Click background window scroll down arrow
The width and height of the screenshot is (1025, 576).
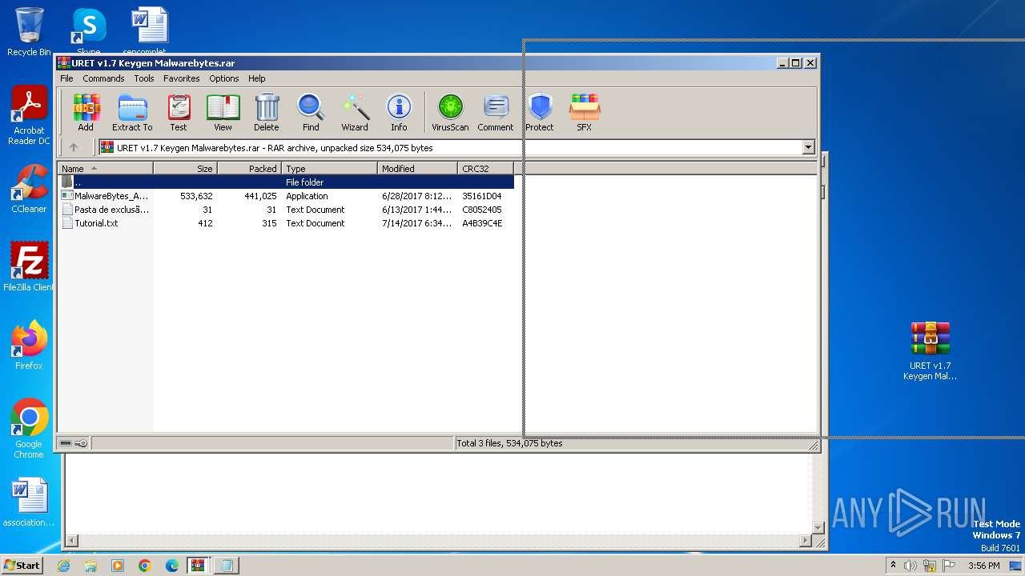818,528
